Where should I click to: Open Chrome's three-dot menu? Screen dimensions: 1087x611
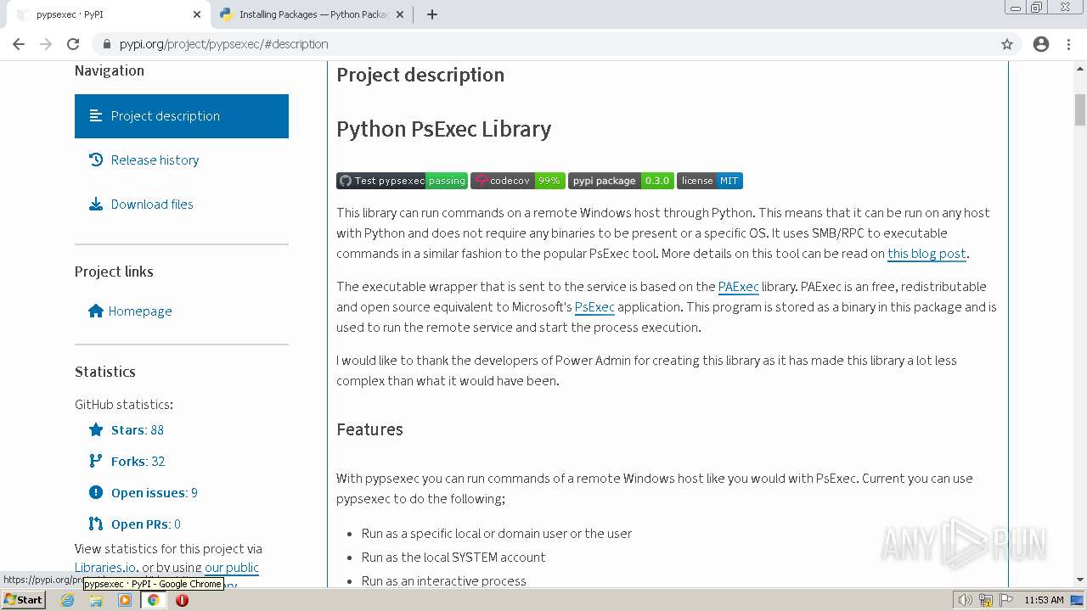1068,44
